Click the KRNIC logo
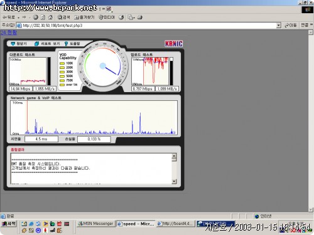 click(173, 44)
